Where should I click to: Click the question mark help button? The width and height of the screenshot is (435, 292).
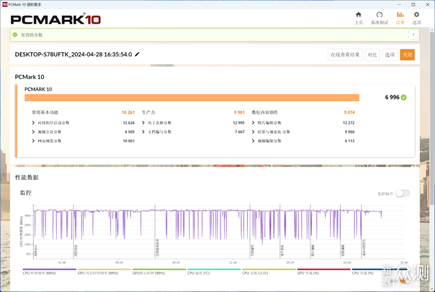(x=413, y=35)
